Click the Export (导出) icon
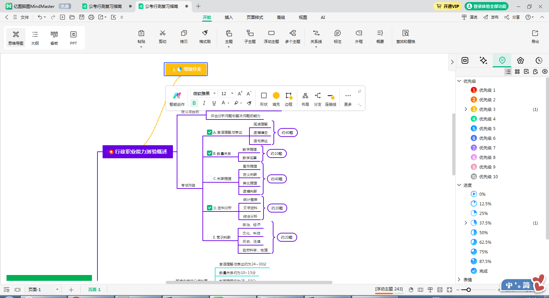Image resolution: width=549 pixels, height=298 pixels. point(535,36)
